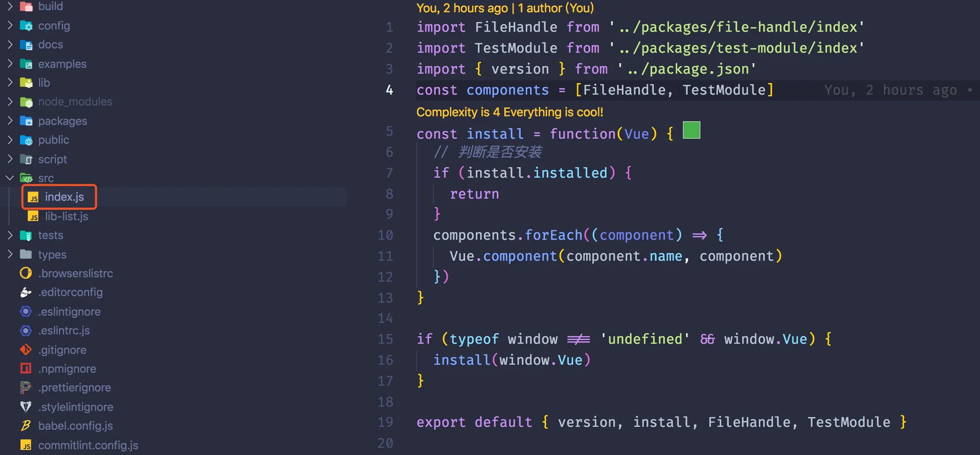Click the node_modules folder icon
The width and height of the screenshot is (980, 455).
pyautogui.click(x=26, y=102)
